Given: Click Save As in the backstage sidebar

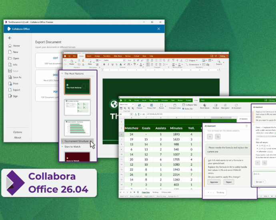Looking at the screenshot, I should click(x=15, y=77).
